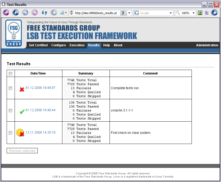
Task: Check the box for 01.12.2006 18:49:07 result
Action: pyautogui.click(x=10, y=88)
